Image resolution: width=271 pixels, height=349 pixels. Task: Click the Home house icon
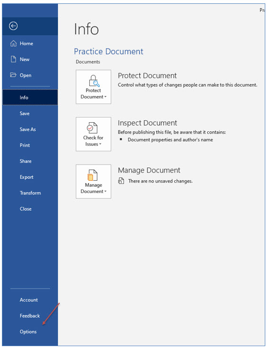click(x=13, y=43)
